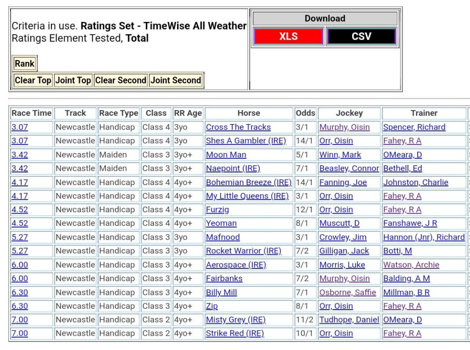Open trainer Johnston, Charlie page
The image size is (470, 350).
point(415,182)
